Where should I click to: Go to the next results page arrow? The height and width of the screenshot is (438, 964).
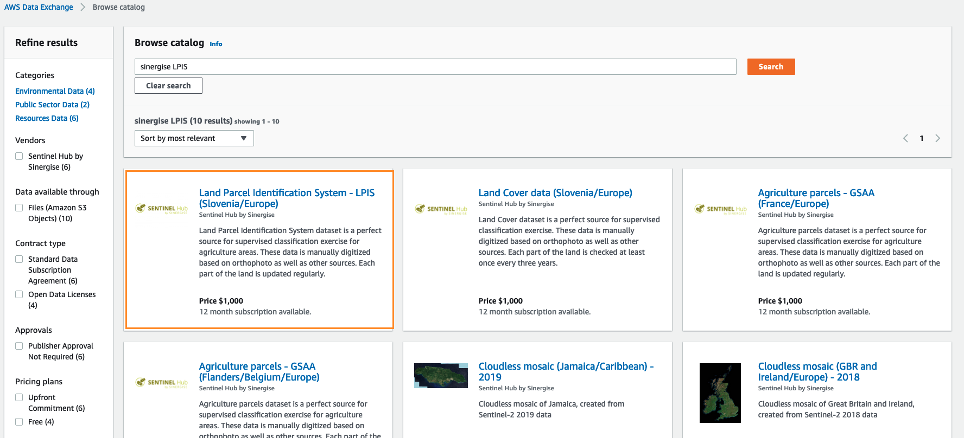pos(937,138)
